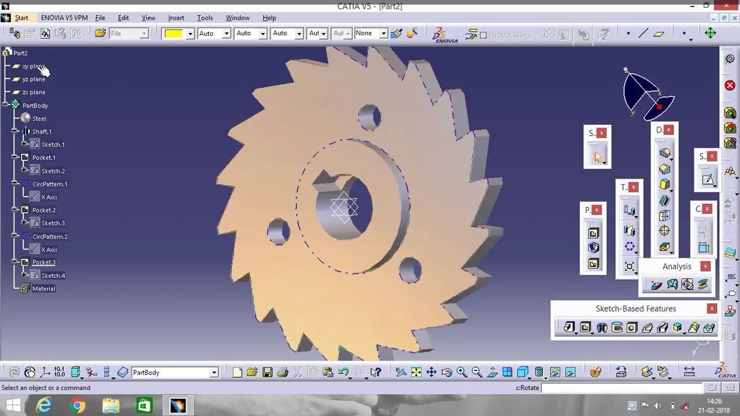Click the Undo icon
740x416 pixels.
(x=343, y=373)
